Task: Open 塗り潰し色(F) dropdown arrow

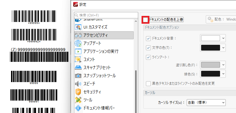Action: coord(223,65)
